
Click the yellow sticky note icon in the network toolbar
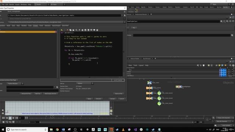[x=220, y=65]
